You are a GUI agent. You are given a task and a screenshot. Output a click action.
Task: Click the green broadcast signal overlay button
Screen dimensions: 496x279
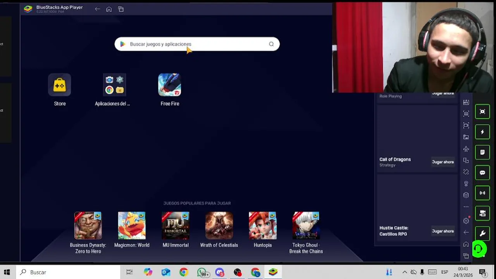(x=482, y=193)
